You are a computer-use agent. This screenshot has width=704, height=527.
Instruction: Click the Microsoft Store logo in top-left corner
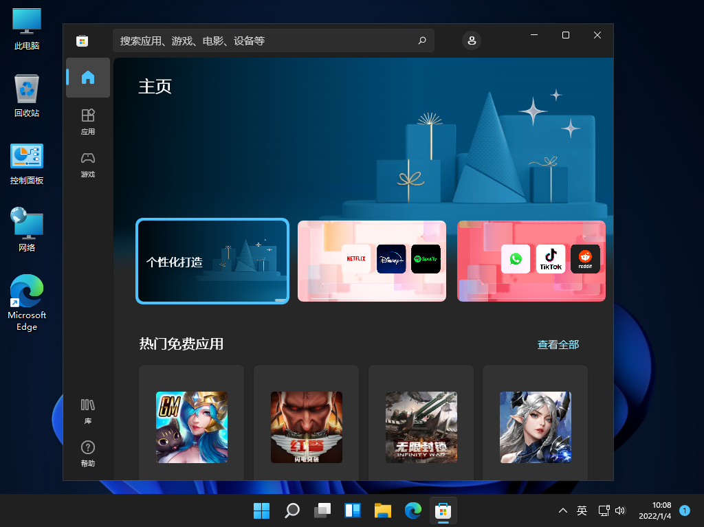82,41
